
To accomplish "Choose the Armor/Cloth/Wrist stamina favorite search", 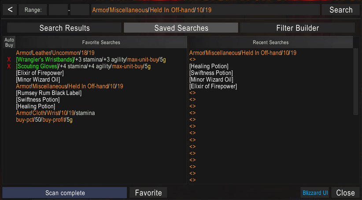I will coord(55,113).
